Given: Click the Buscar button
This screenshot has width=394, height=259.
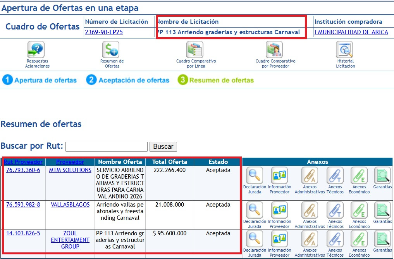Looking at the screenshot, I should point(163,147).
